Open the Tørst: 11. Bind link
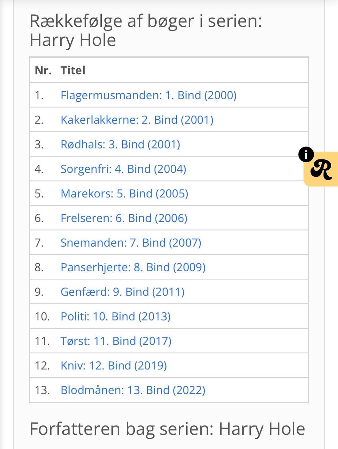Screen dimensions: 338x449 click(x=116, y=341)
